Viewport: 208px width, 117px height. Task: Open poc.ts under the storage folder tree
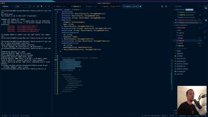pyautogui.click(x=181, y=43)
